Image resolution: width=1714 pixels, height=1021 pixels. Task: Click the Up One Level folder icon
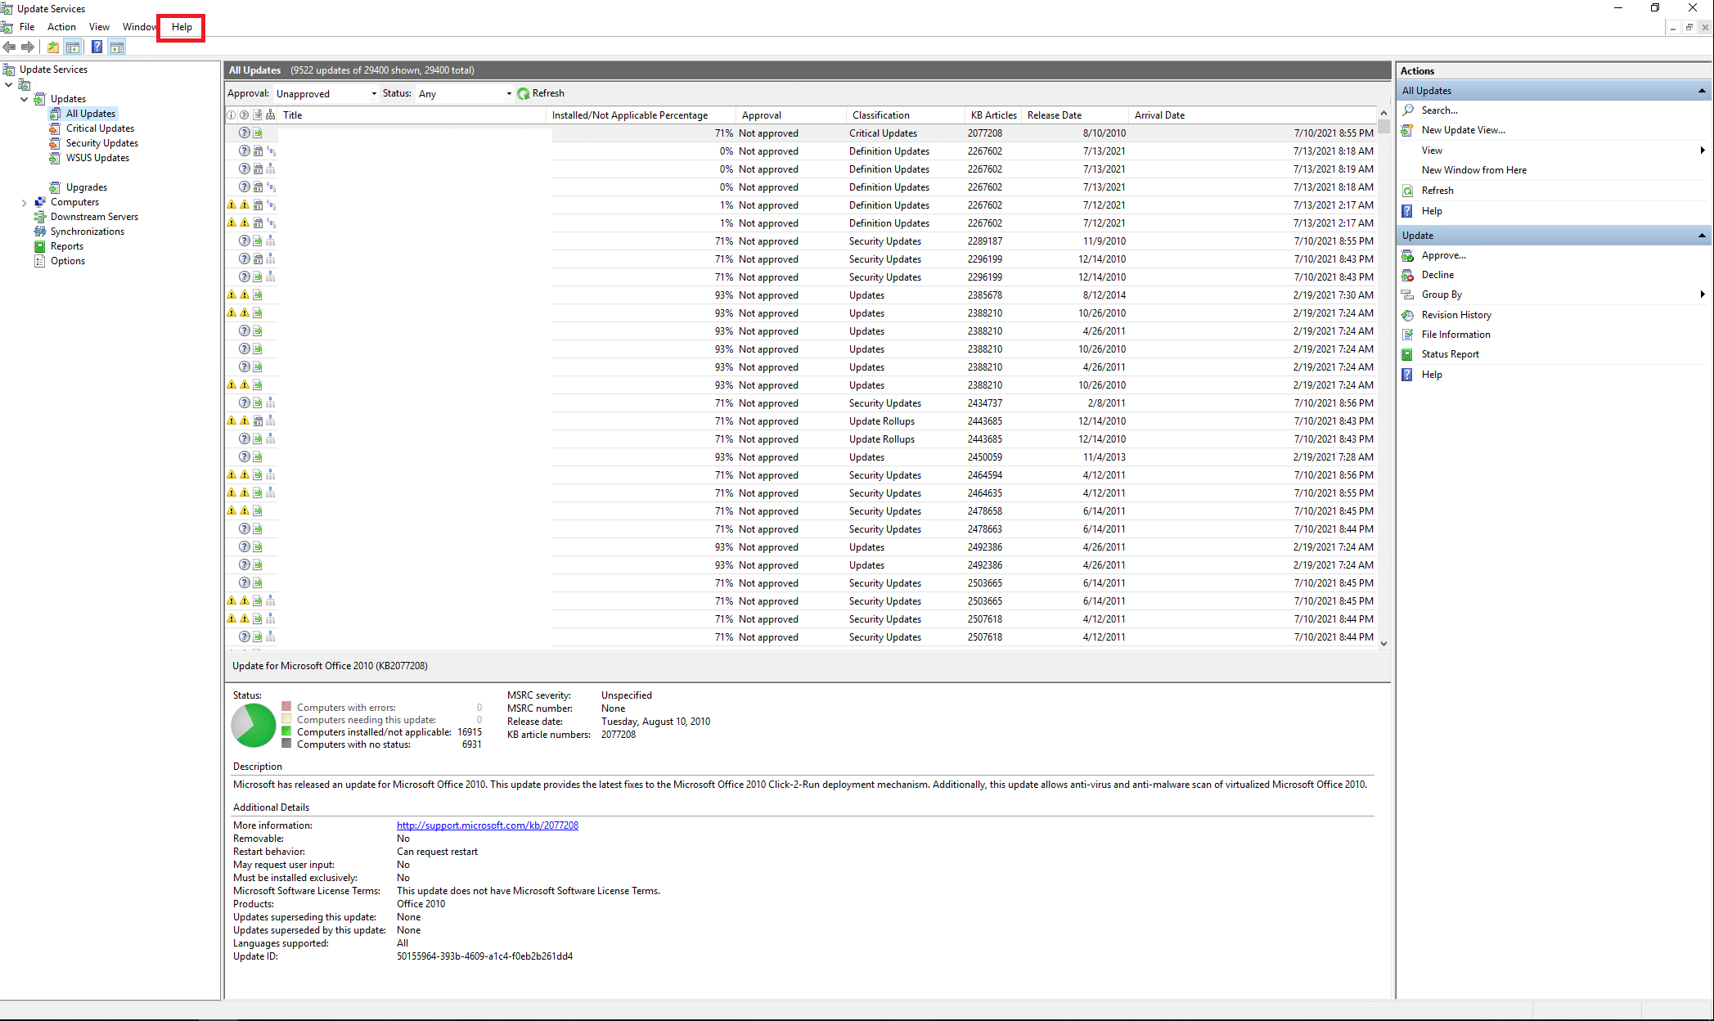tap(53, 47)
